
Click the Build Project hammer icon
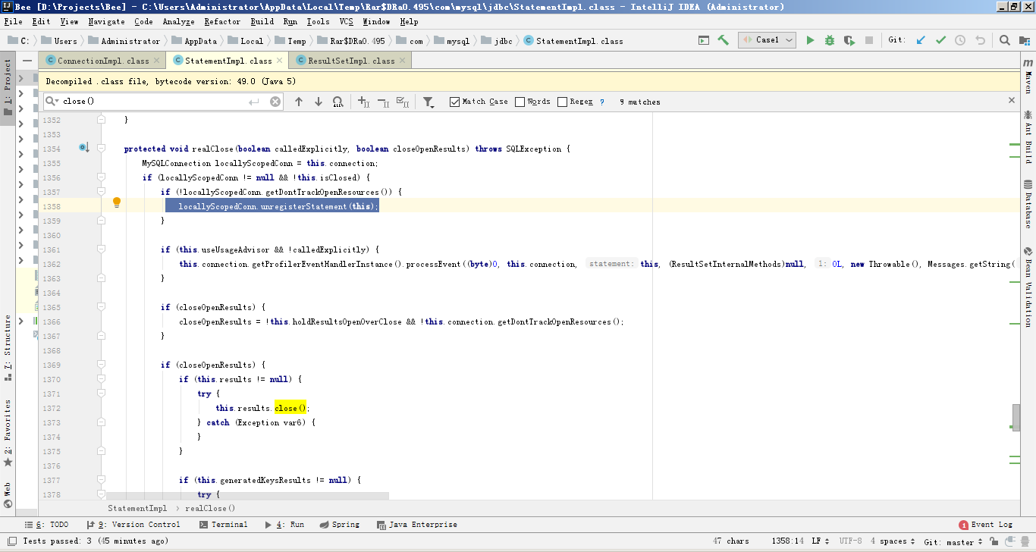click(x=723, y=40)
